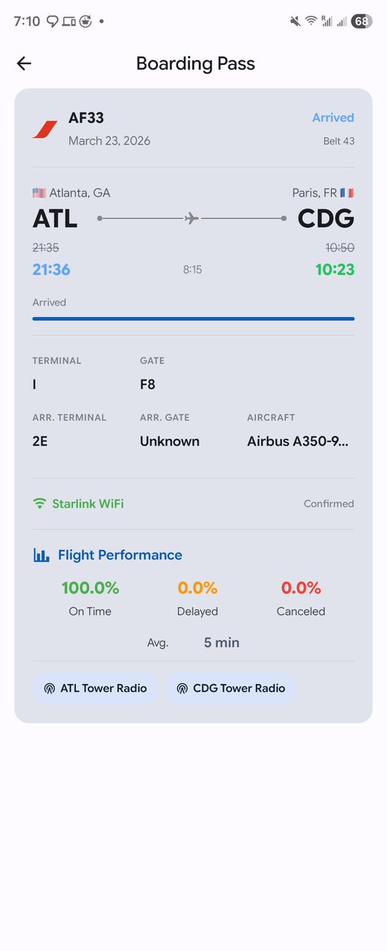Click the blue Arrived status label
This screenshot has height=951, width=387.
pos(333,117)
